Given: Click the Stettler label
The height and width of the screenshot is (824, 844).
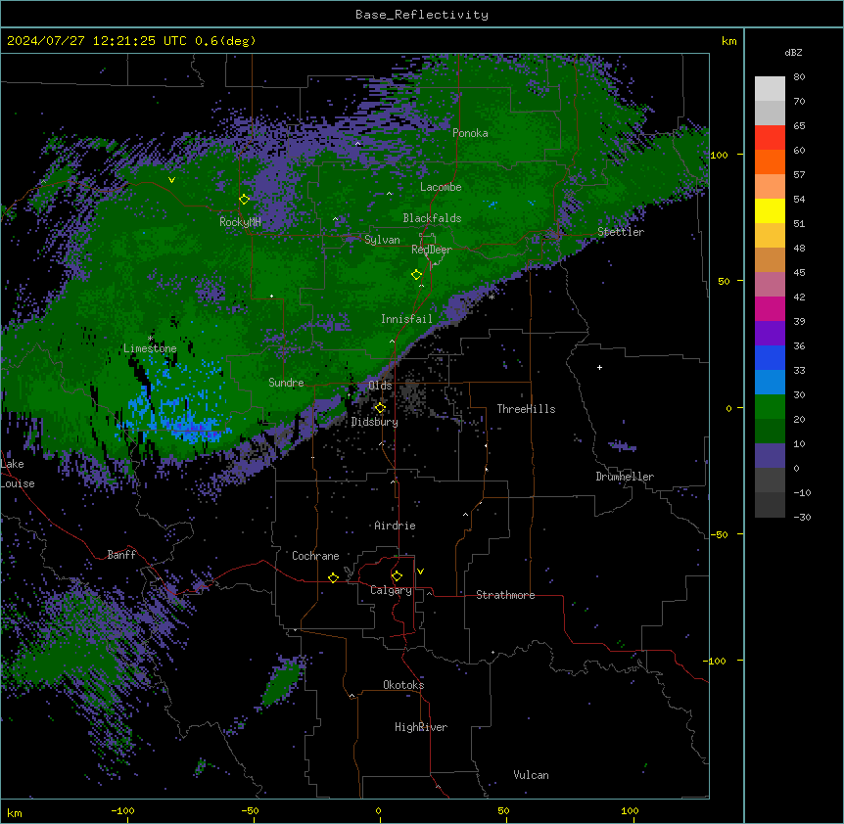Looking at the screenshot, I should click(x=621, y=232).
